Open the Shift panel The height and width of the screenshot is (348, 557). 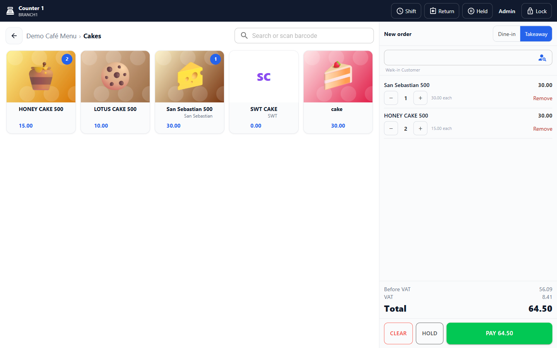point(406,11)
